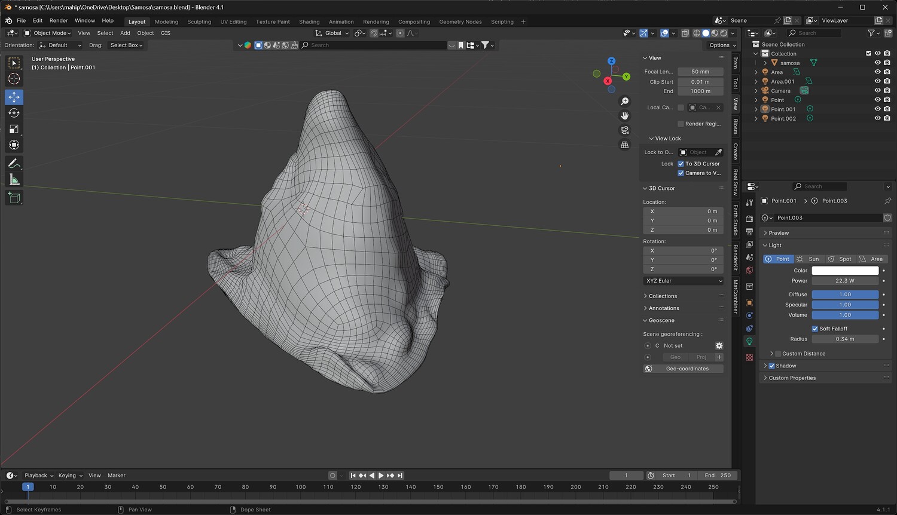897x515 pixels.
Task: Hide the samosa object in outliner
Action: click(877, 63)
